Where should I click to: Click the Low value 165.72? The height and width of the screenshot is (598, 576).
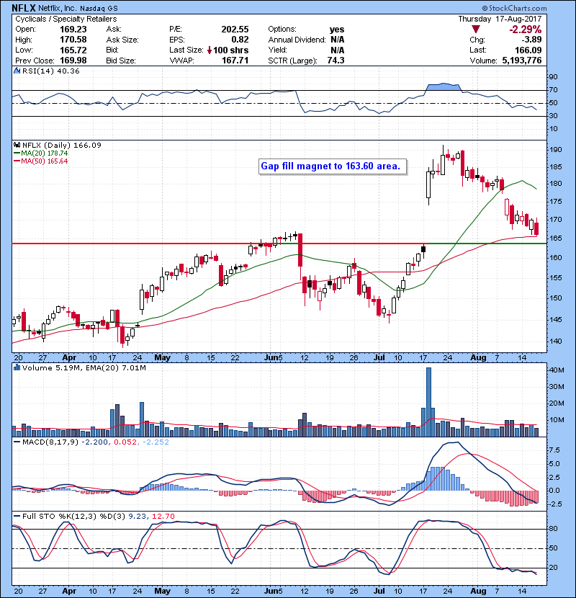click(73, 50)
